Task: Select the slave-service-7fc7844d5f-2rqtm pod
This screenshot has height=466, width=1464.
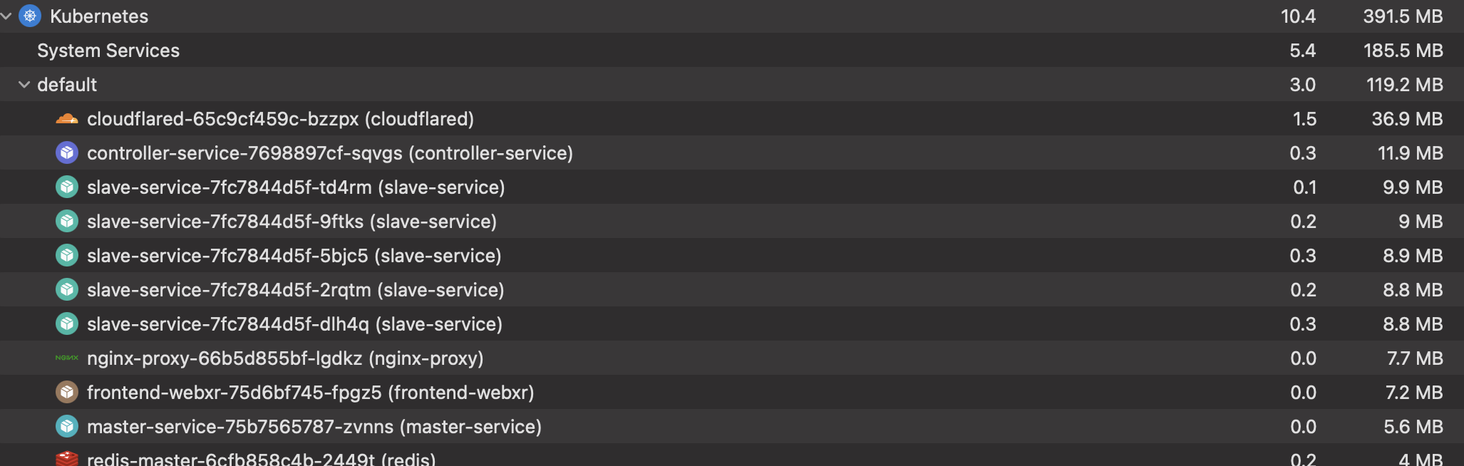Action: [x=295, y=290]
